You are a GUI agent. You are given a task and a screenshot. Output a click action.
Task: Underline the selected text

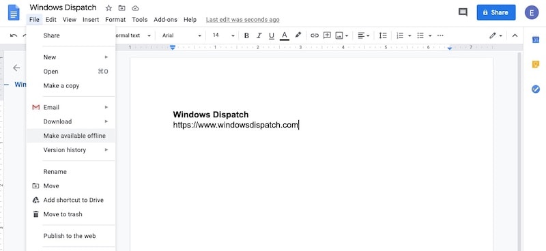(x=272, y=35)
